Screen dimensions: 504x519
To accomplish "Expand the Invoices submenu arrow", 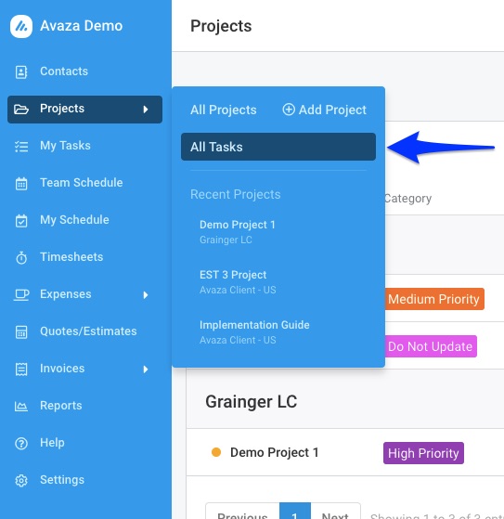I will click(146, 370).
